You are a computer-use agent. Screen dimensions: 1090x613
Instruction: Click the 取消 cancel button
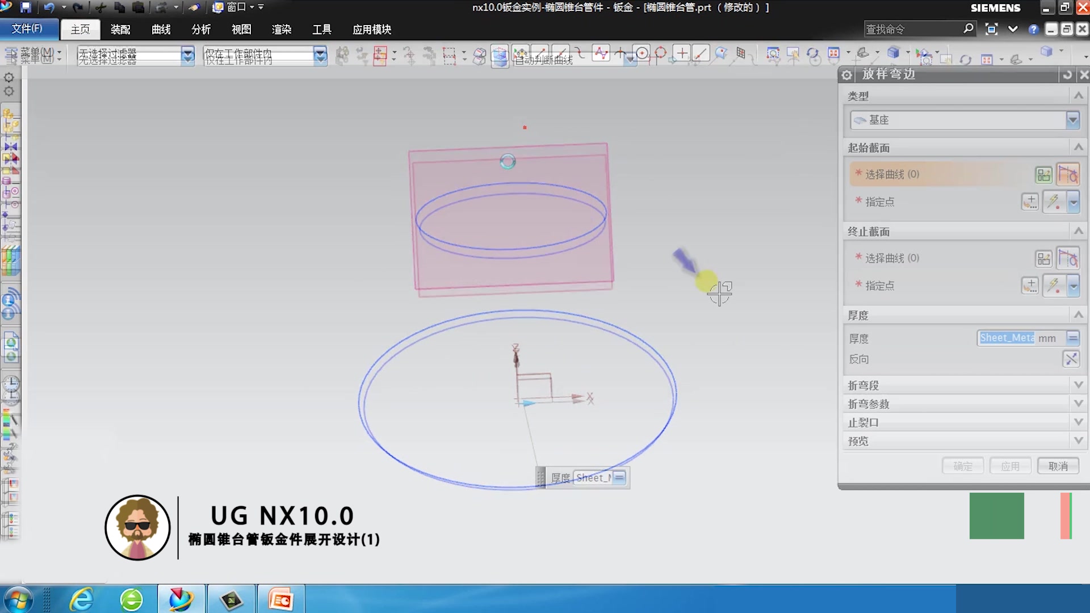1058,466
